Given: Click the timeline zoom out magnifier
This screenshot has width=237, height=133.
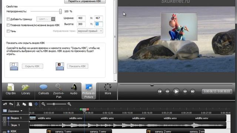Looking at the screenshot, I should [43, 104].
